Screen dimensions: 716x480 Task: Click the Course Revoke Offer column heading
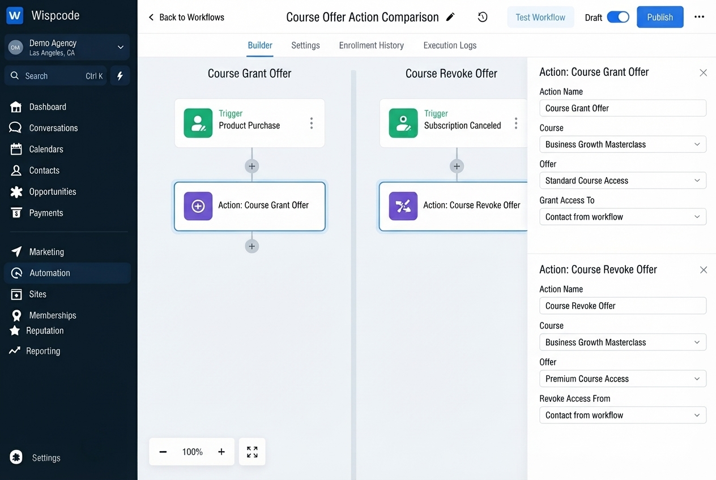click(451, 74)
